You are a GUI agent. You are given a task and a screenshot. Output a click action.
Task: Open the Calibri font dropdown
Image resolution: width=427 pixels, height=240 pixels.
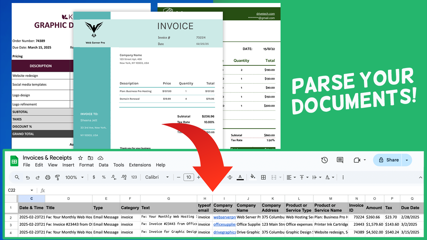156,177
